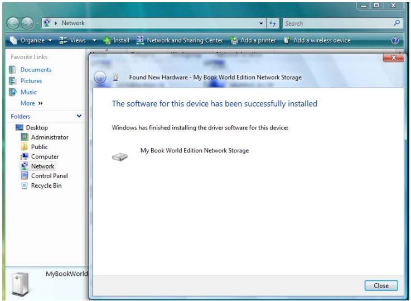This screenshot has width=411, height=301.
Task: Click the Install plus icon
Action: click(107, 40)
